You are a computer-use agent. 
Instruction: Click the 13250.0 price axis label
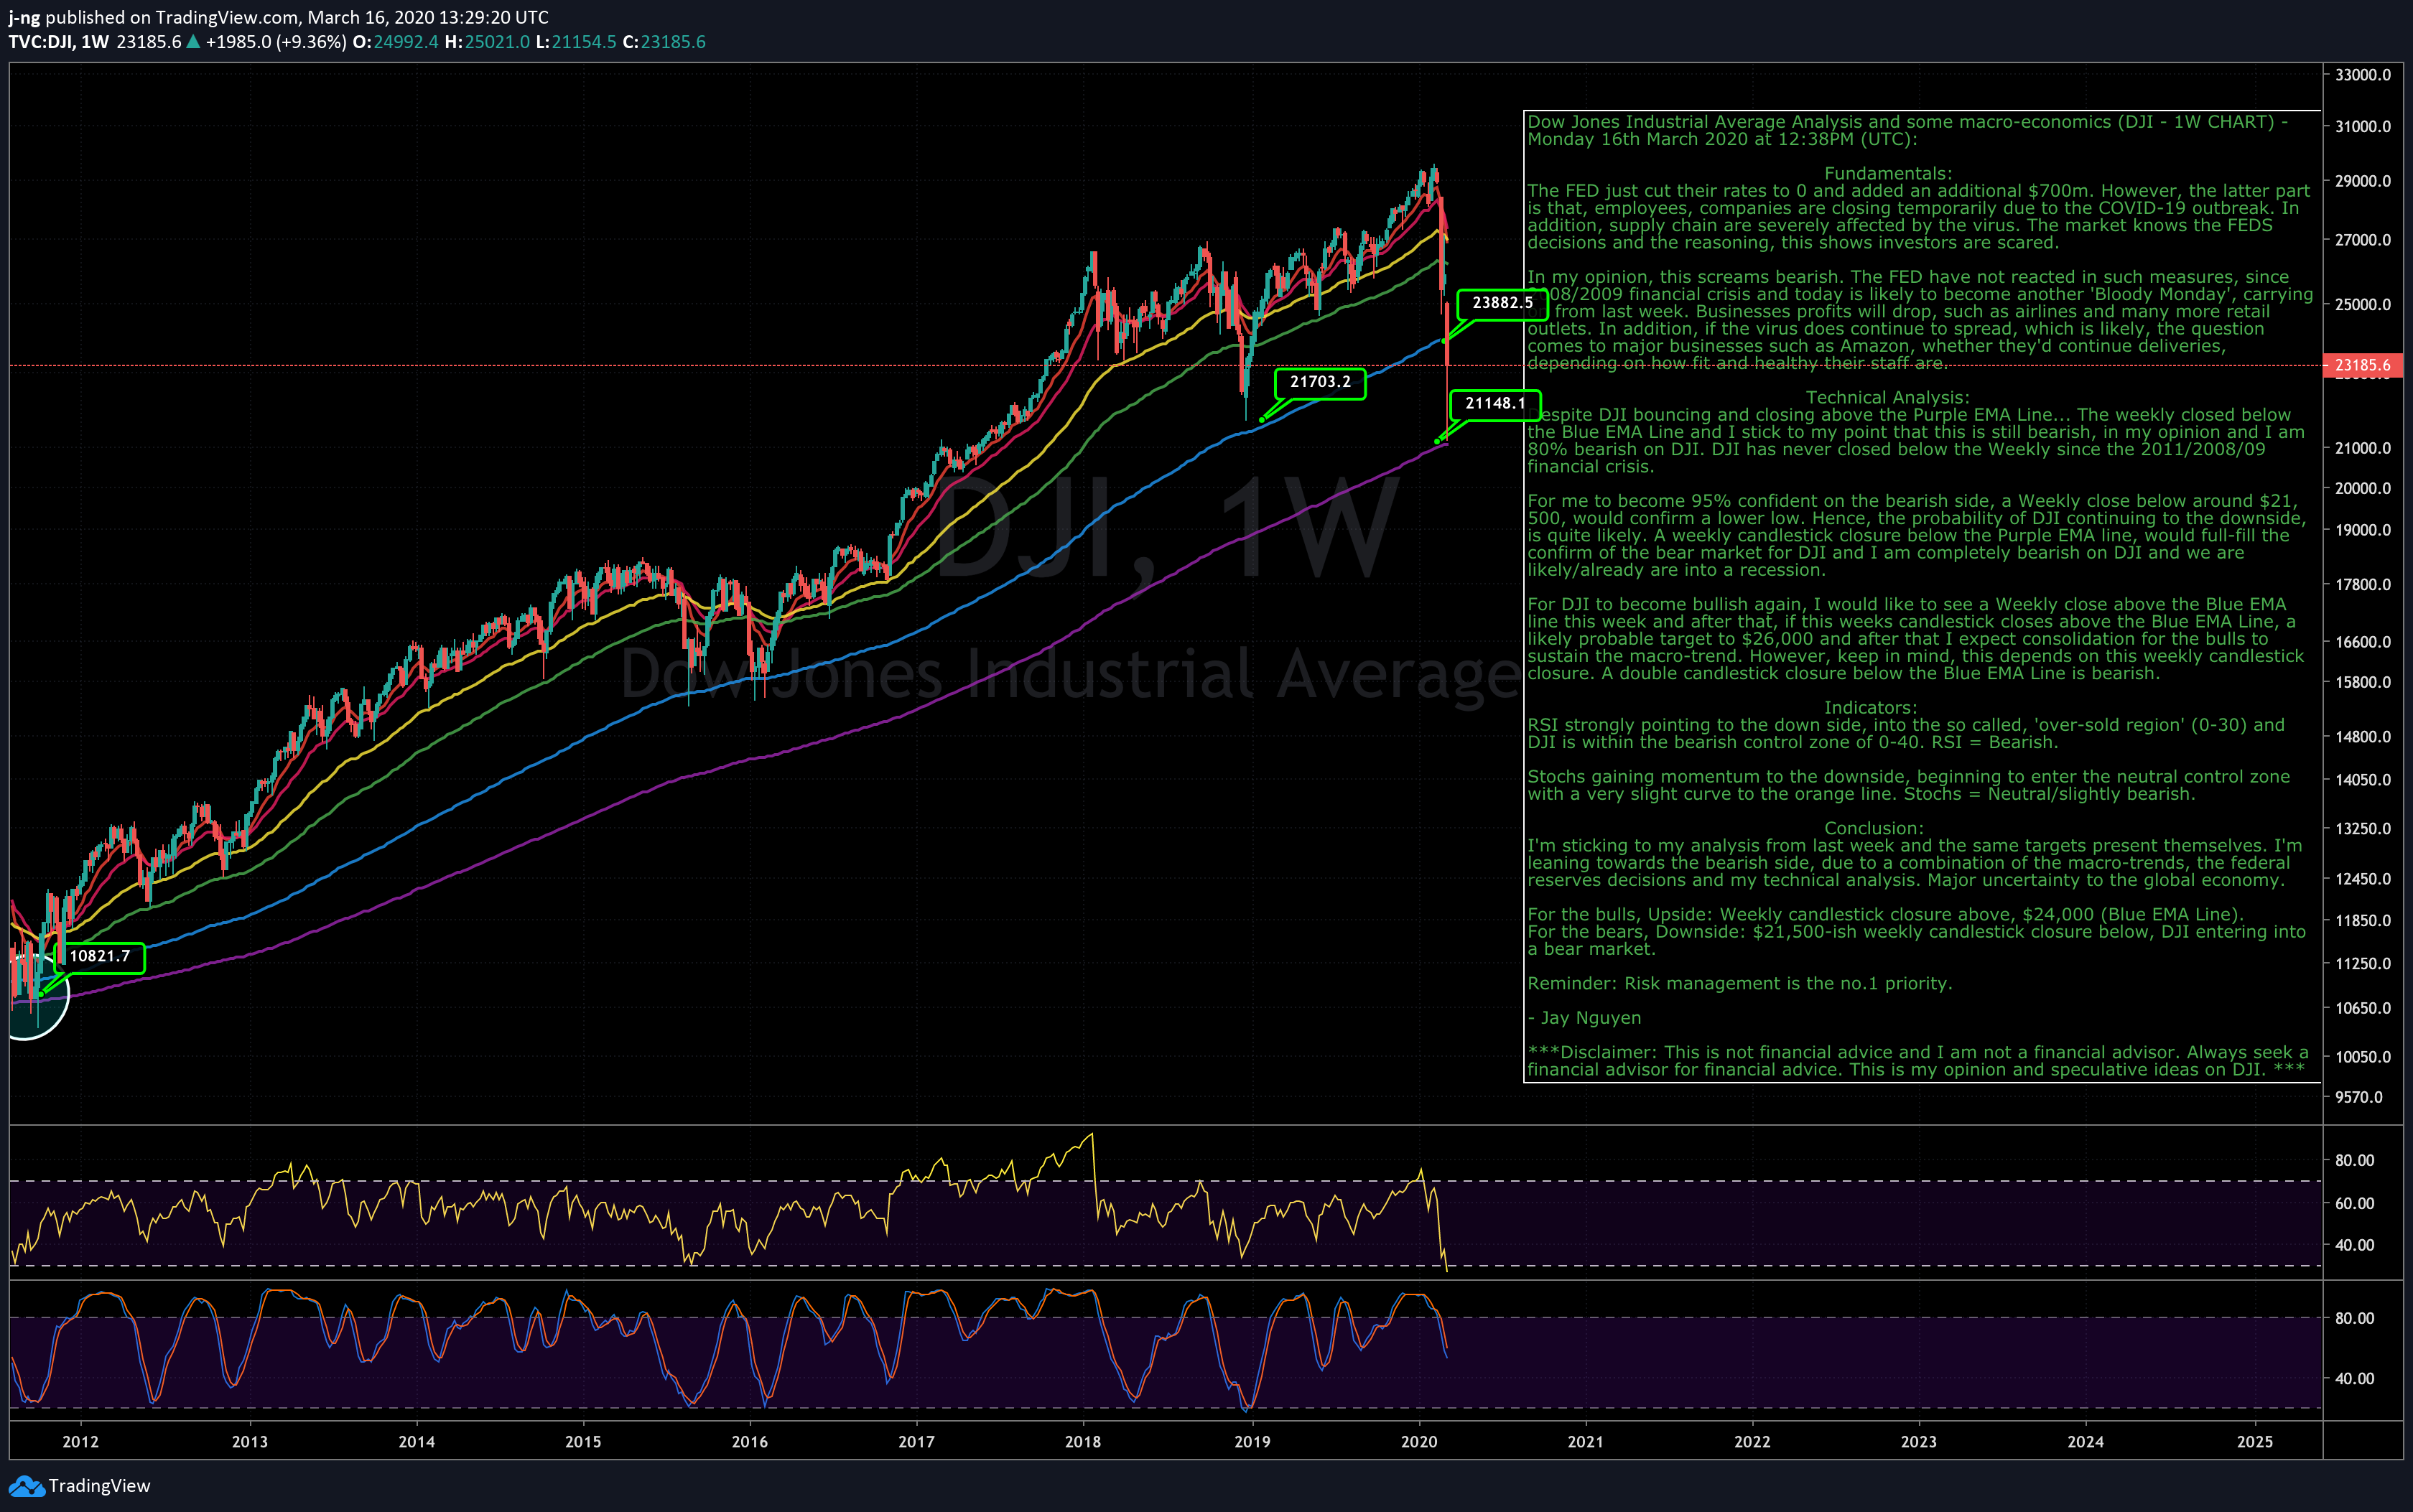pyautogui.click(x=2362, y=829)
